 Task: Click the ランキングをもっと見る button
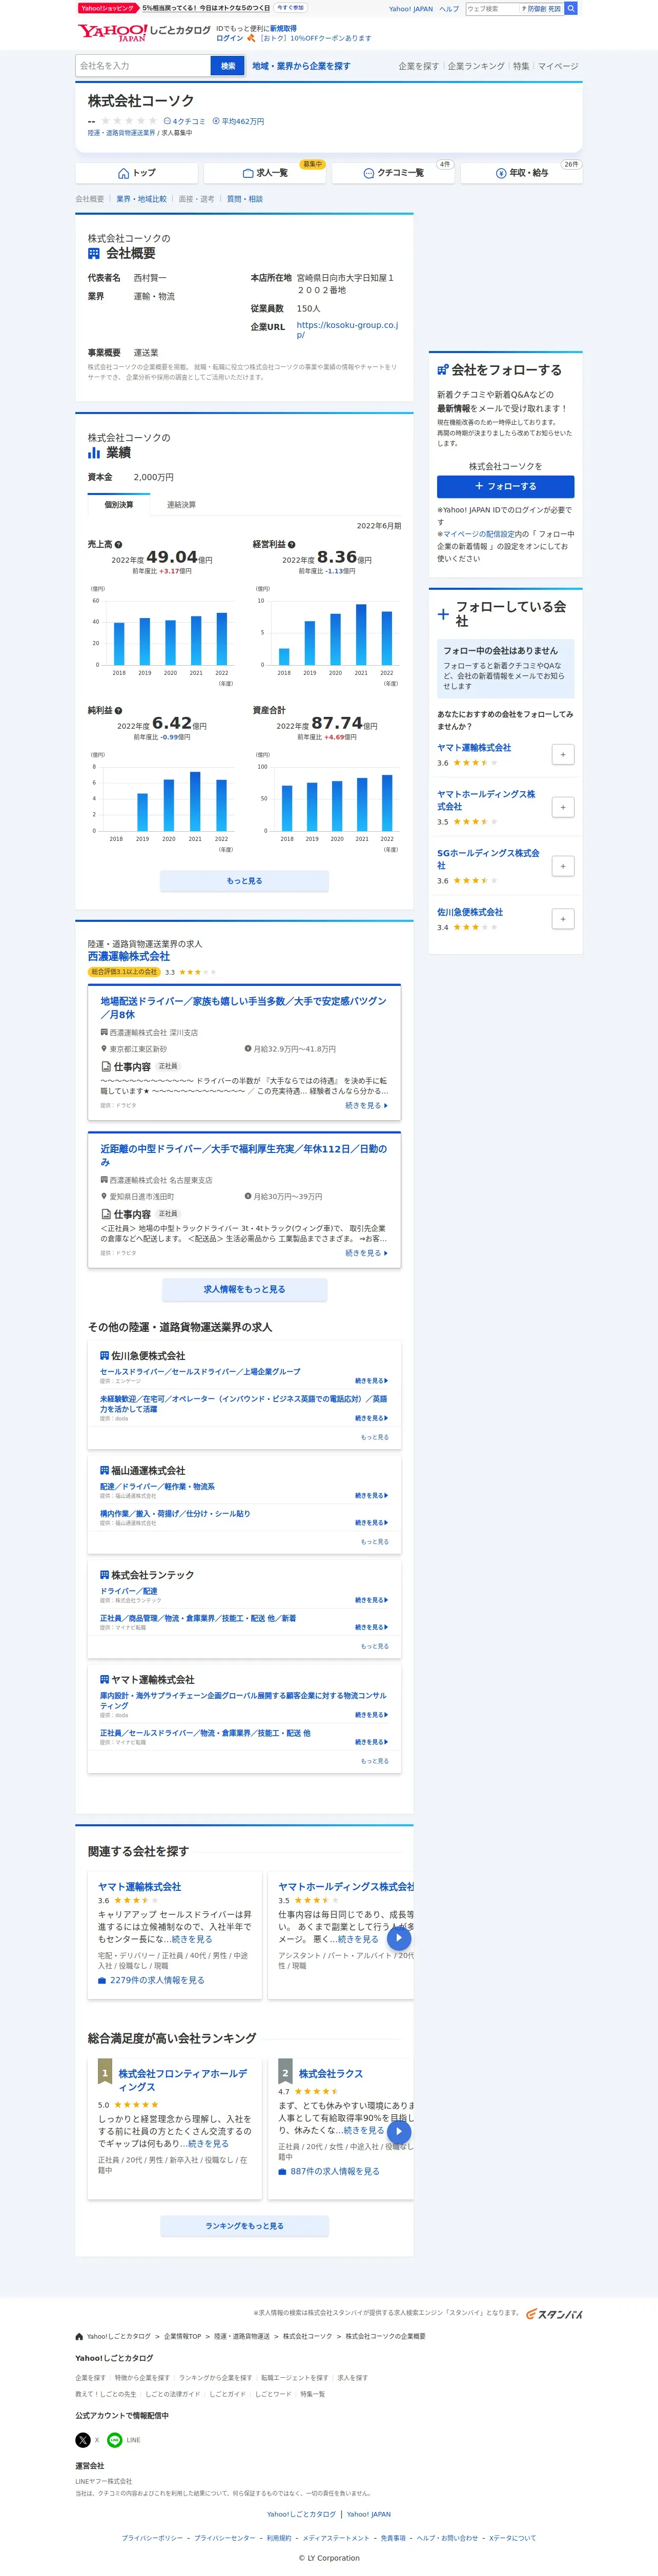pos(244,2226)
